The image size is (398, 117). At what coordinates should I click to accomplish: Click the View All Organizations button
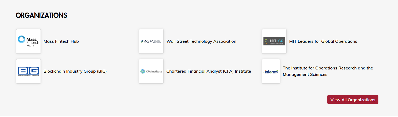click(x=353, y=100)
